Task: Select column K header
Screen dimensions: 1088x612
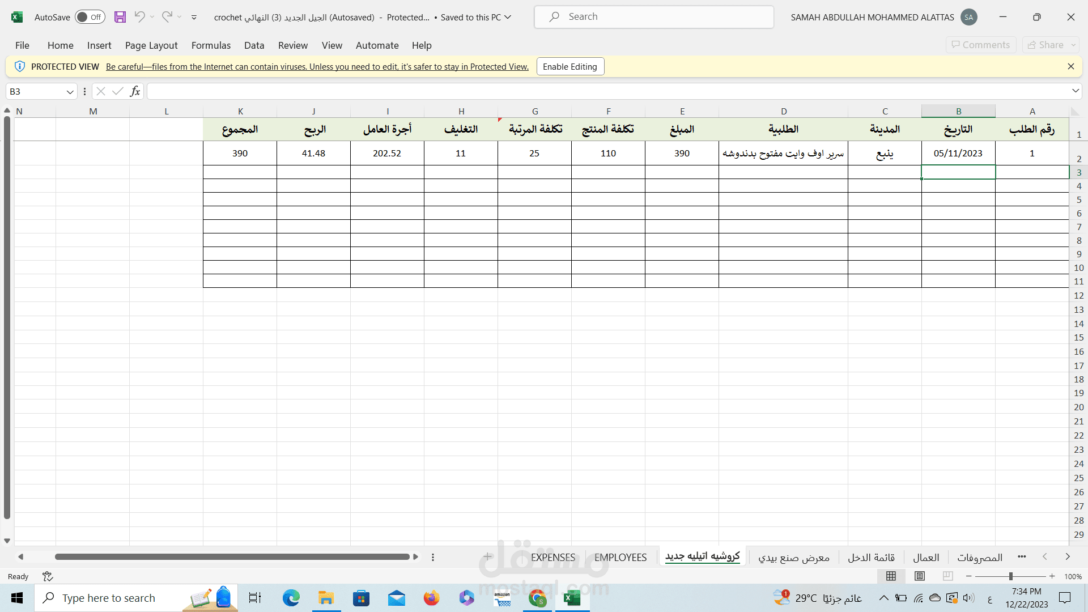Action: point(240,111)
